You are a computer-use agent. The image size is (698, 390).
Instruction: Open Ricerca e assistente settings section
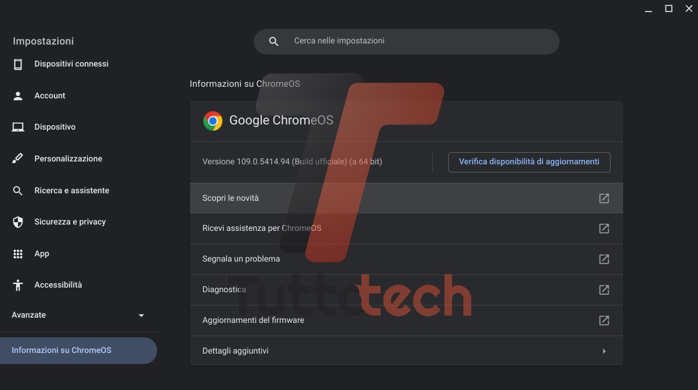71,190
